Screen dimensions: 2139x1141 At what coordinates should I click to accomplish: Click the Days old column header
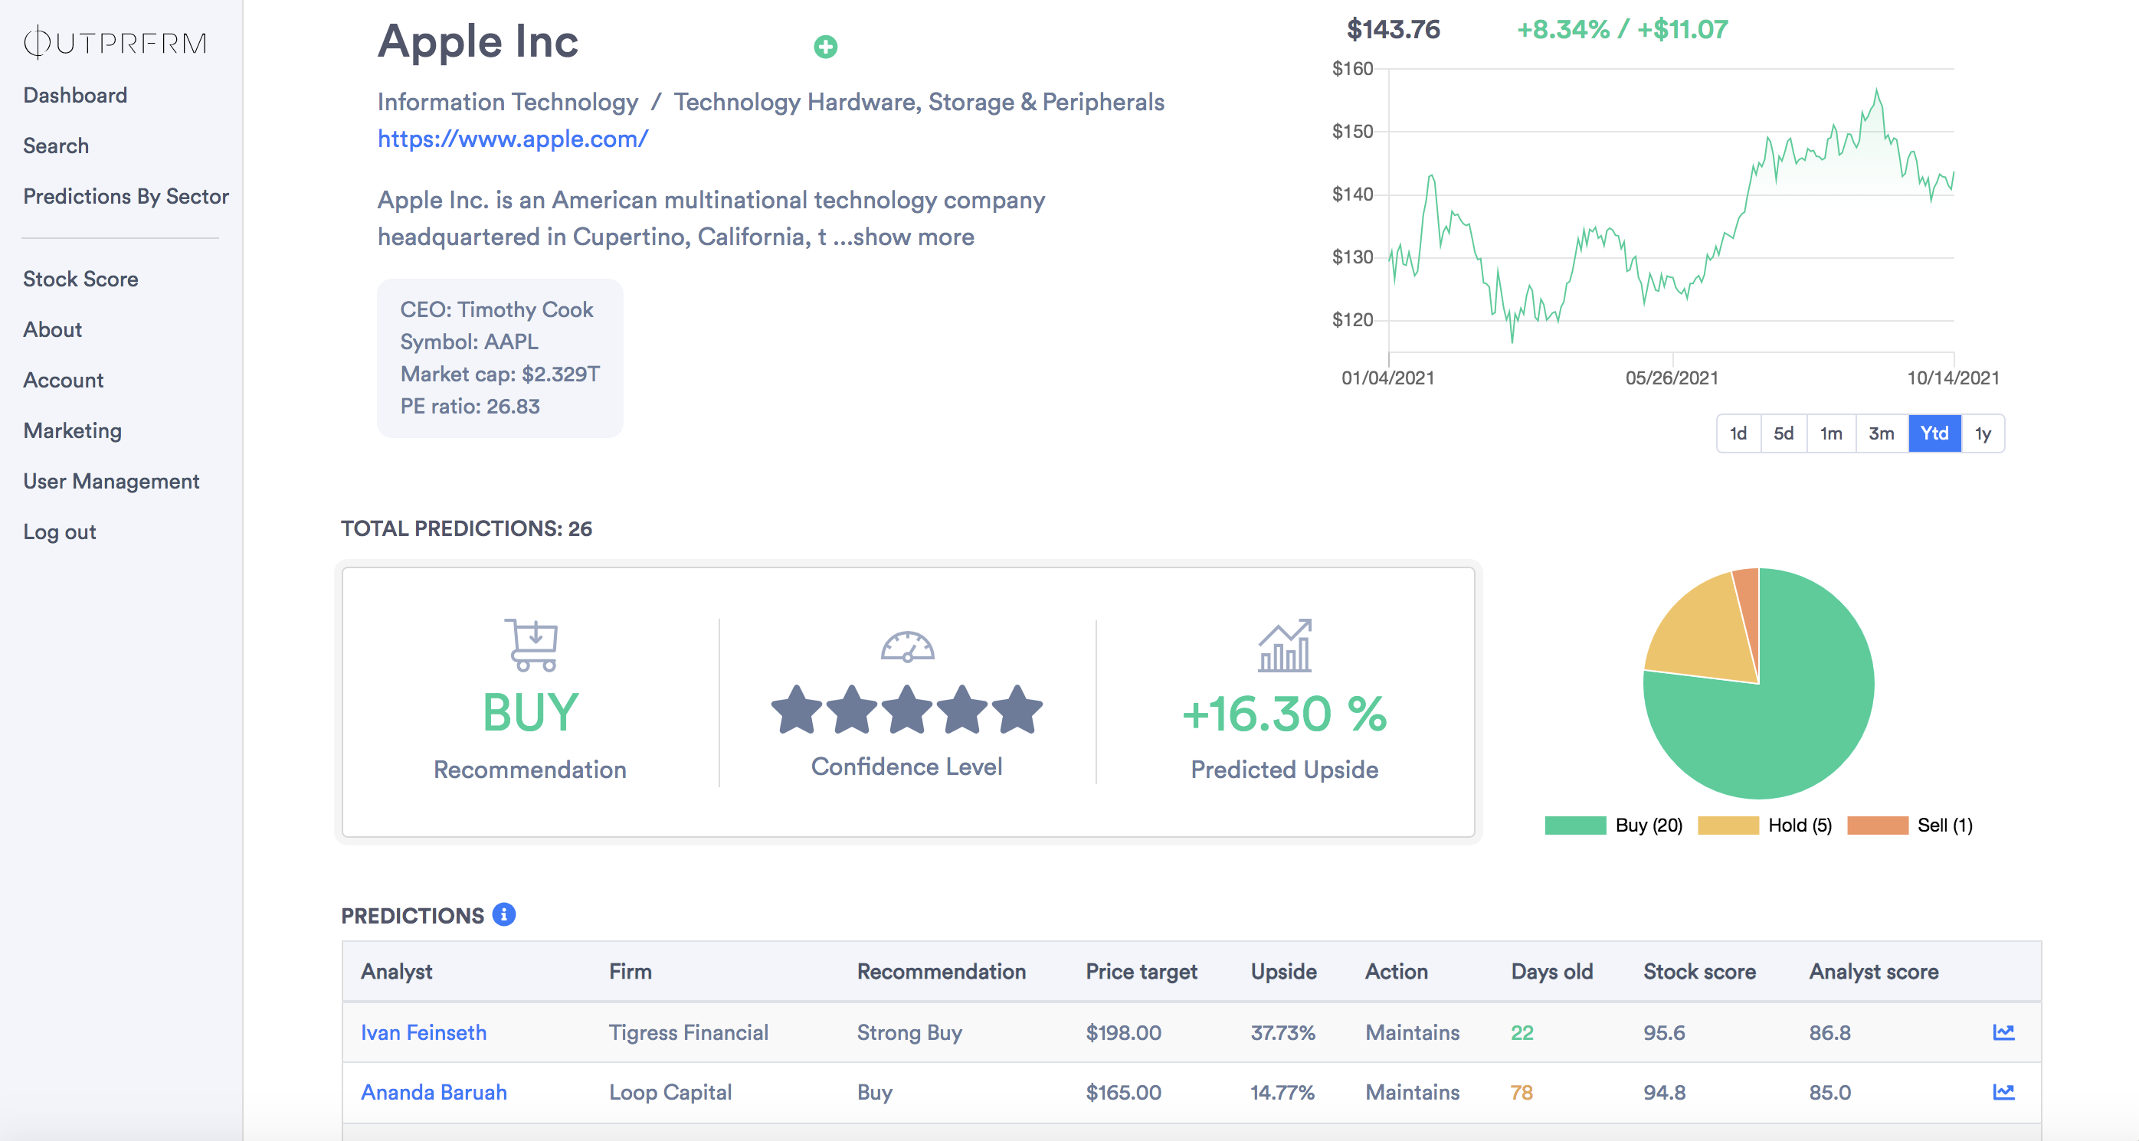pyautogui.click(x=1552, y=972)
